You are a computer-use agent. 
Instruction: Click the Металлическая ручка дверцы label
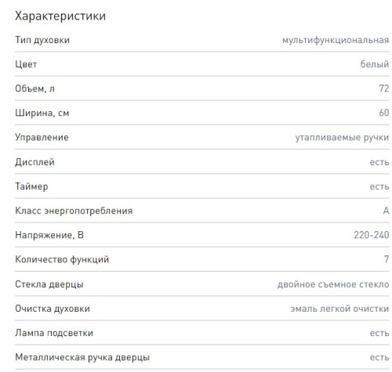point(82,357)
